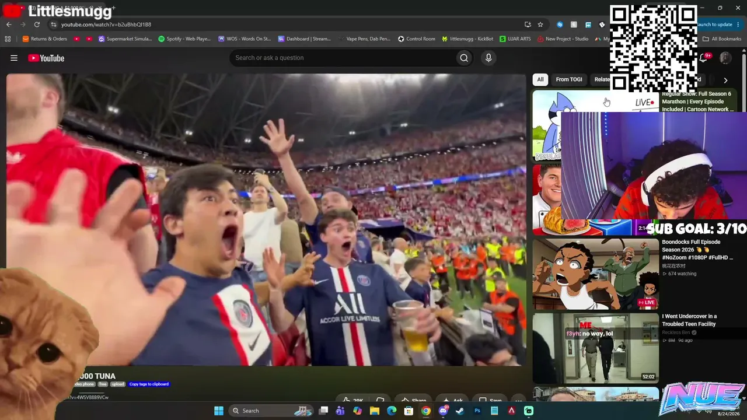The height and width of the screenshot is (420, 747).
Task: Click the main video player
Action: [x=266, y=219]
